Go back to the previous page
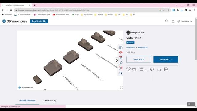 (x=3, y=10)
